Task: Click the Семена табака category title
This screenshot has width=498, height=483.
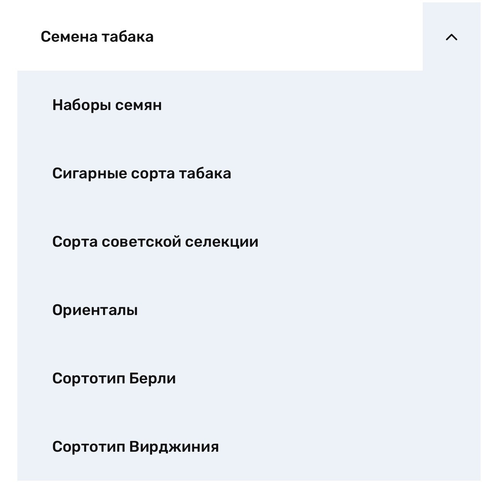Action: (97, 37)
